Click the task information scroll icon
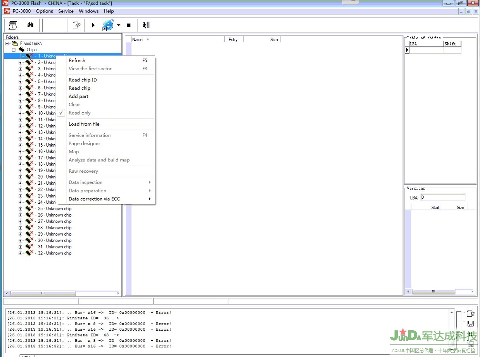 coord(13,25)
